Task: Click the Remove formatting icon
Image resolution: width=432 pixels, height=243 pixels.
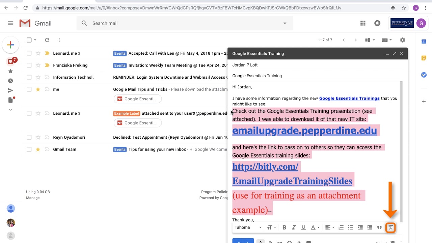Action: (x=390, y=228)
